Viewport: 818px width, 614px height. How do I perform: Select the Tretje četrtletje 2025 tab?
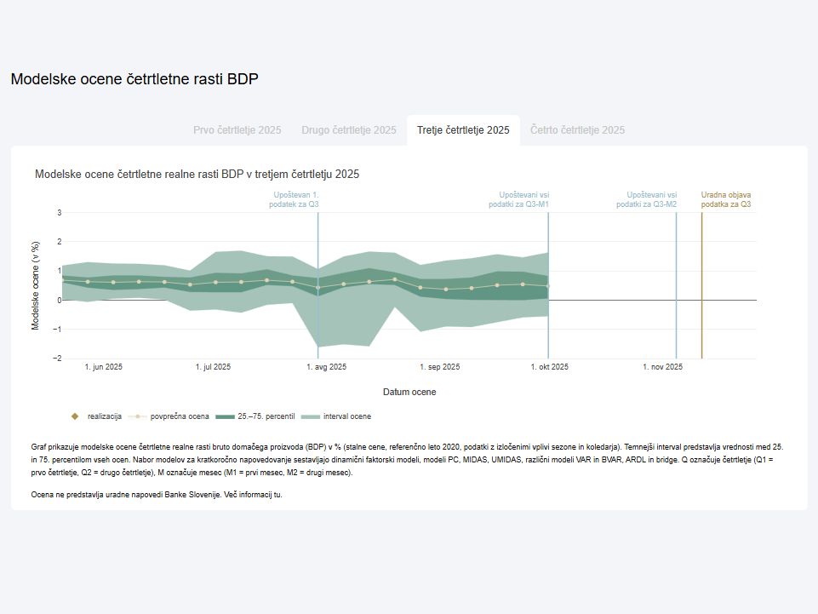point(463,130)
